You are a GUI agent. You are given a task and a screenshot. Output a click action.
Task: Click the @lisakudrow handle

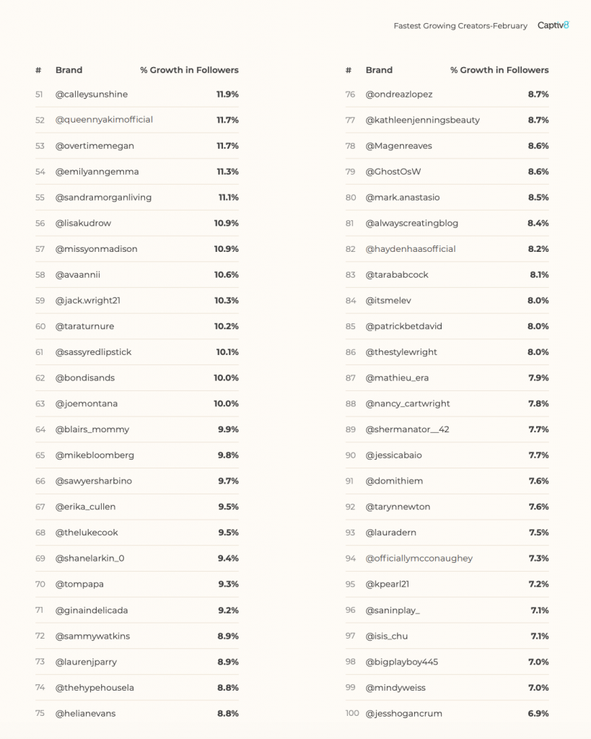click(x=83, y=223)
